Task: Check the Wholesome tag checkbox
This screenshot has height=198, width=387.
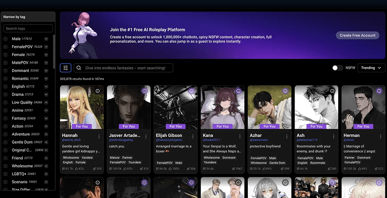Action: click(6, 166)
